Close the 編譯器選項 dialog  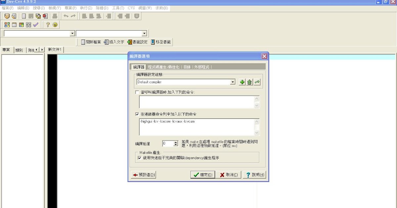point(264,56)
